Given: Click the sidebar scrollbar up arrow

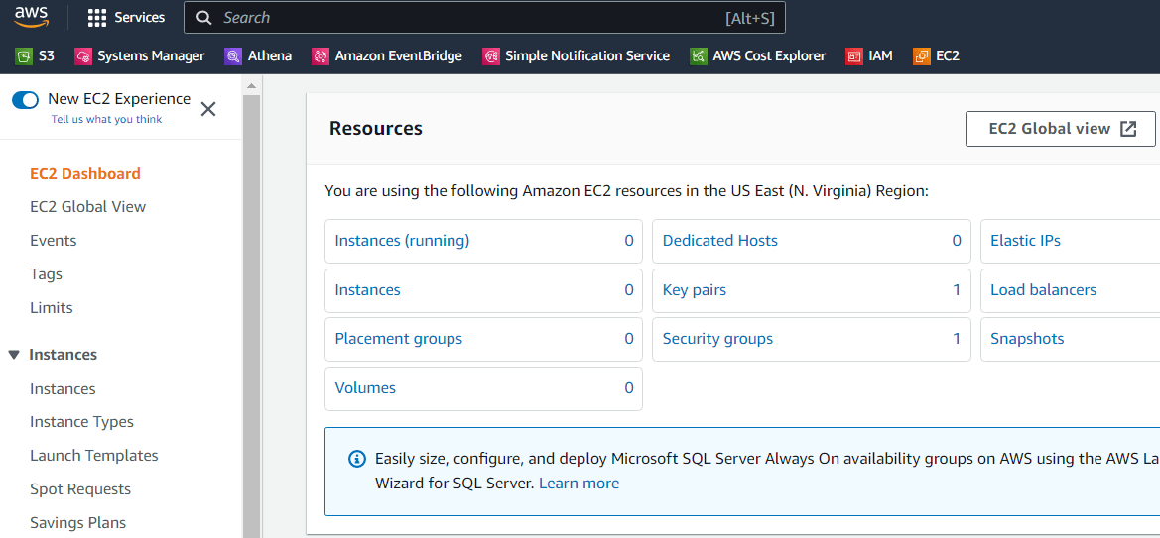Looking at the screenshot, I should pyautogui.click(x=251, y=86).
